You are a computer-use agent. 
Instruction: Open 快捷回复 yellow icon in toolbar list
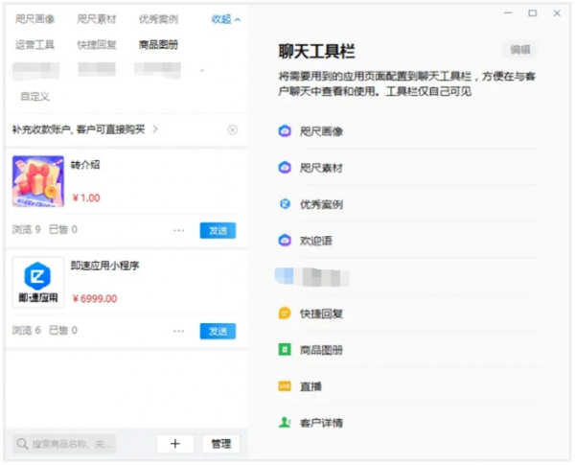click(284, 314)
